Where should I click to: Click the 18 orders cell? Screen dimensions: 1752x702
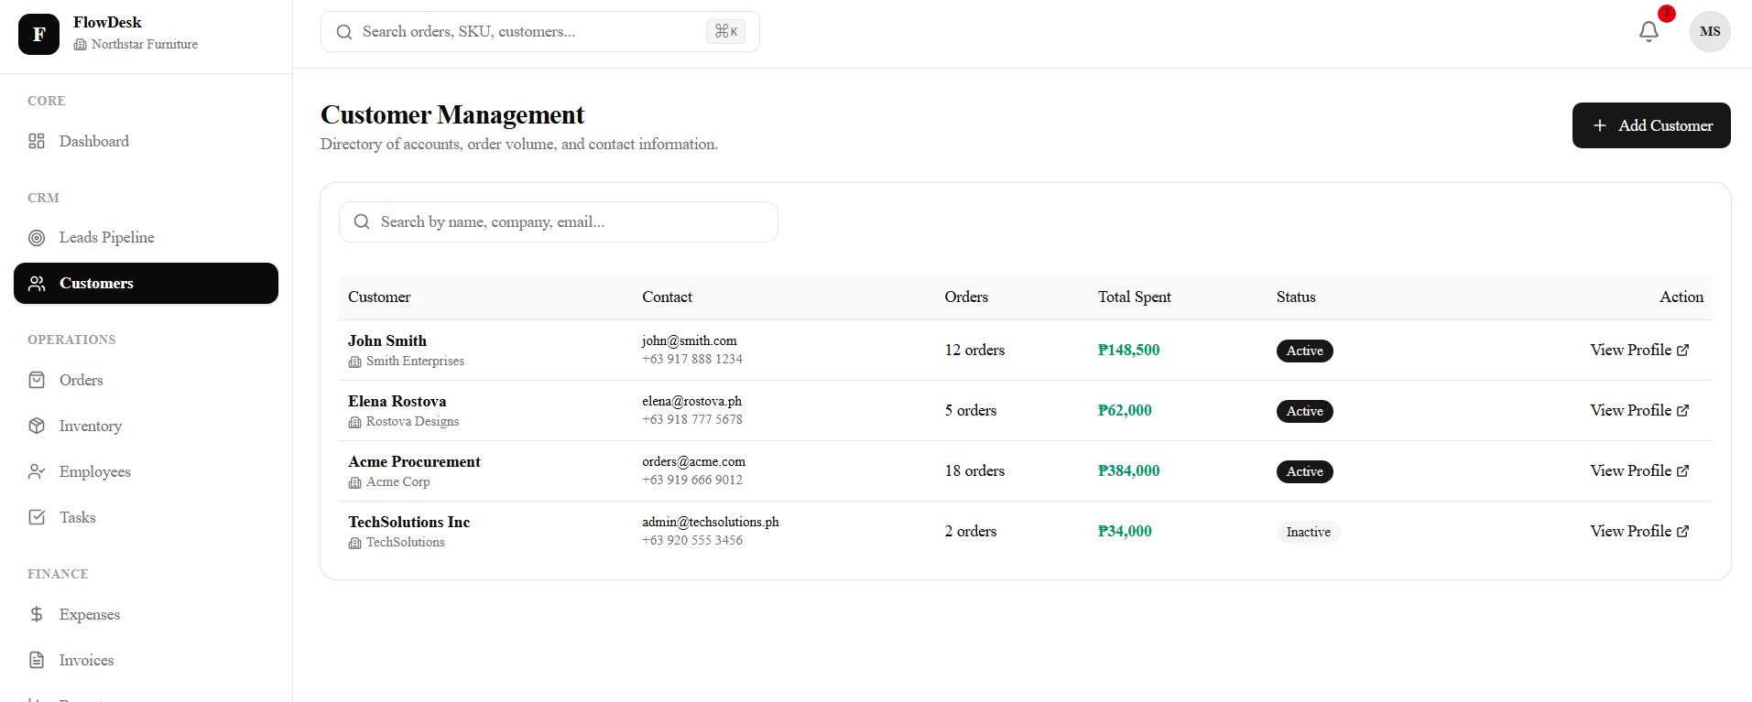click(974, 470)
